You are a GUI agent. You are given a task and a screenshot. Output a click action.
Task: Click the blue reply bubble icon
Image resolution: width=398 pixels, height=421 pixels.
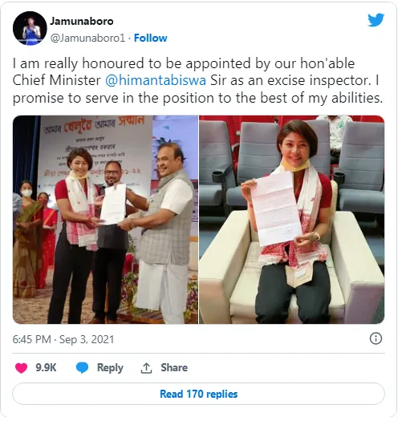[82, 368]
